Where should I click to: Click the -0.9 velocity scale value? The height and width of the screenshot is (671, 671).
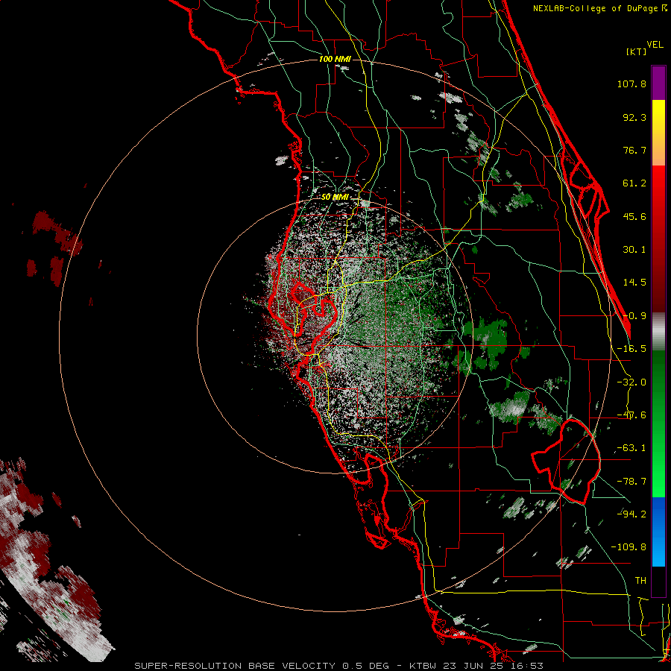pos(634,316)
